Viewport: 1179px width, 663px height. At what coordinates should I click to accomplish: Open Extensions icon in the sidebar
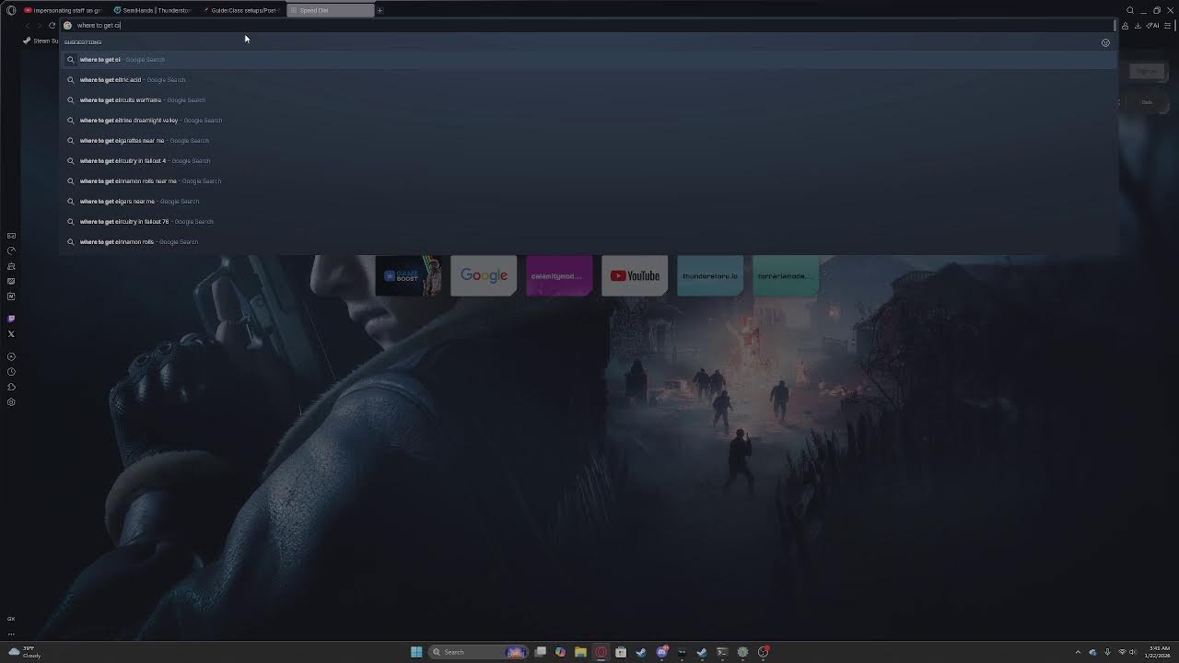[x=11, y=387]
